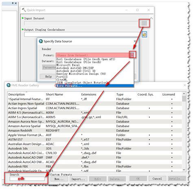Open More Formats... entry

point(95,86)
